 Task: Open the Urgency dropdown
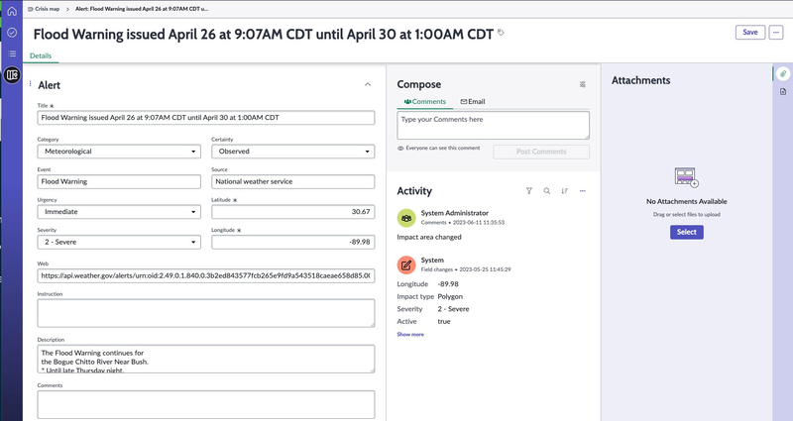click(119, 212)
